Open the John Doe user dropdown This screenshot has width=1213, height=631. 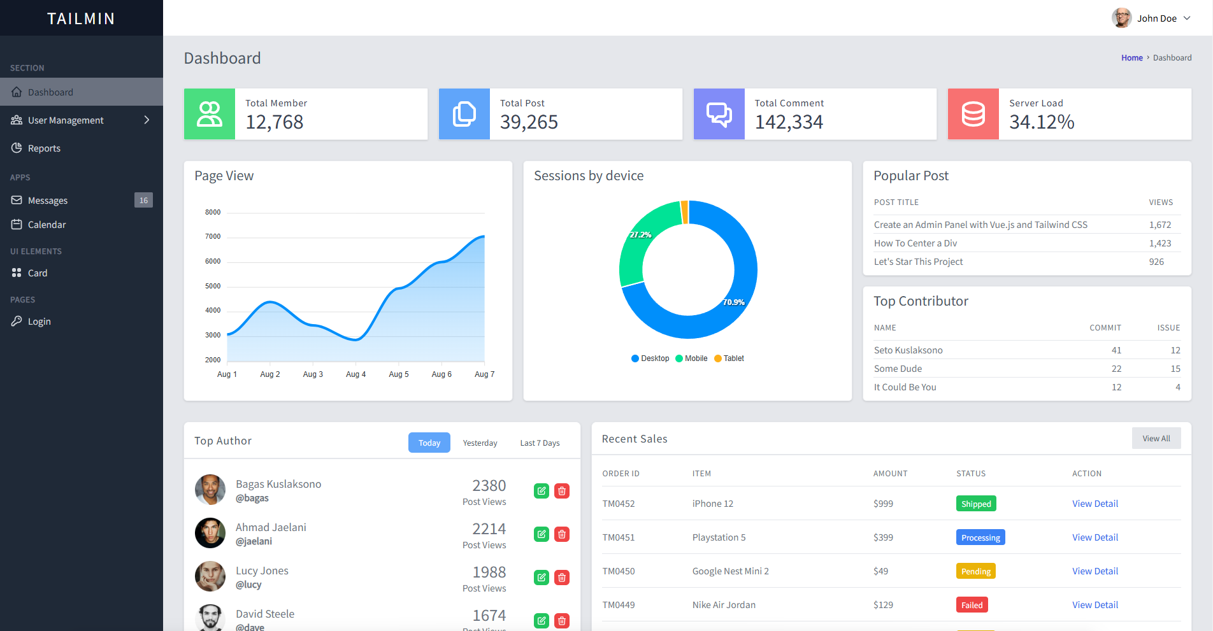pos(1152,18)
